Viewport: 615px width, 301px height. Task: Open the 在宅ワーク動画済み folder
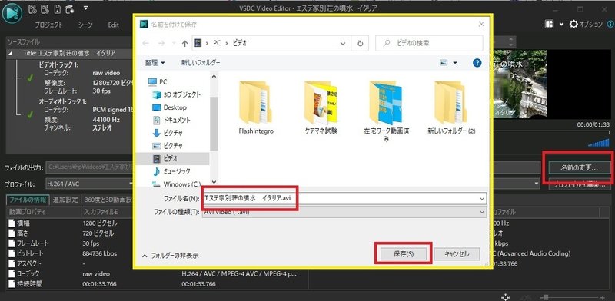coord(386,111)
